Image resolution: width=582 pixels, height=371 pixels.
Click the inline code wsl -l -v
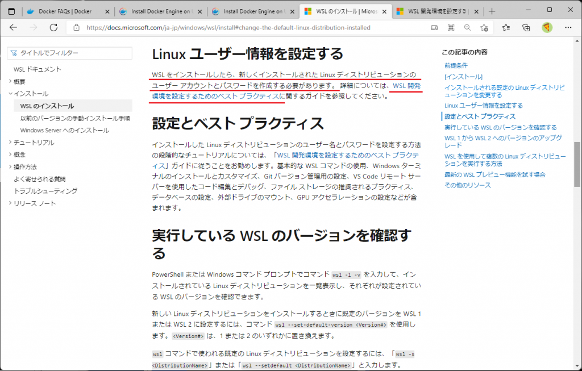(346, 275)
